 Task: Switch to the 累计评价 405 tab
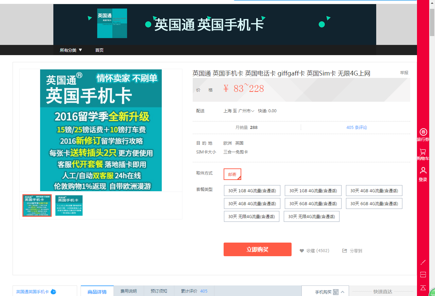point(194,291)
